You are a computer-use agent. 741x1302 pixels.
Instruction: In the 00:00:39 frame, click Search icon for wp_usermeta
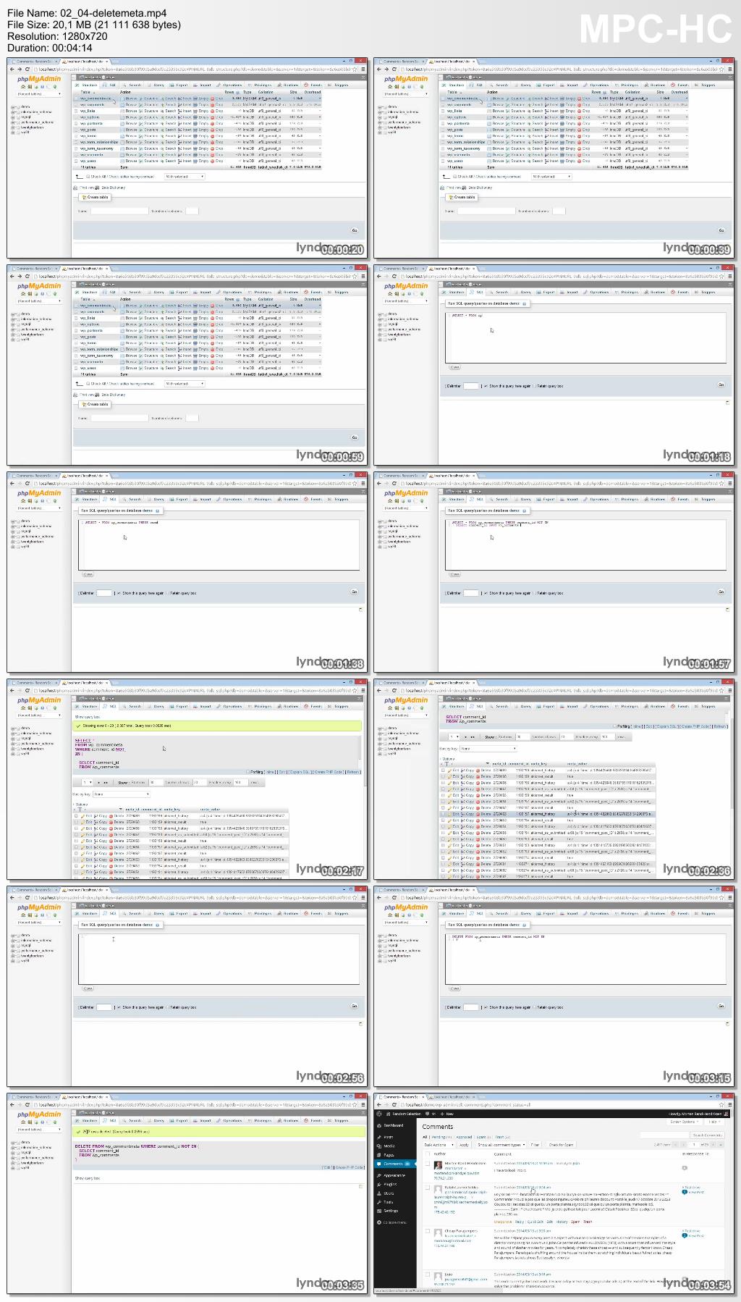click(528, 155)
